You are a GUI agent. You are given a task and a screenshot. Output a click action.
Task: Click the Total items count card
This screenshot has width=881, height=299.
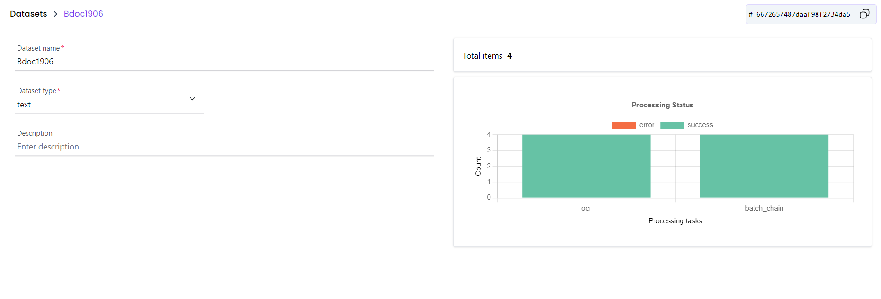(662, 55)
